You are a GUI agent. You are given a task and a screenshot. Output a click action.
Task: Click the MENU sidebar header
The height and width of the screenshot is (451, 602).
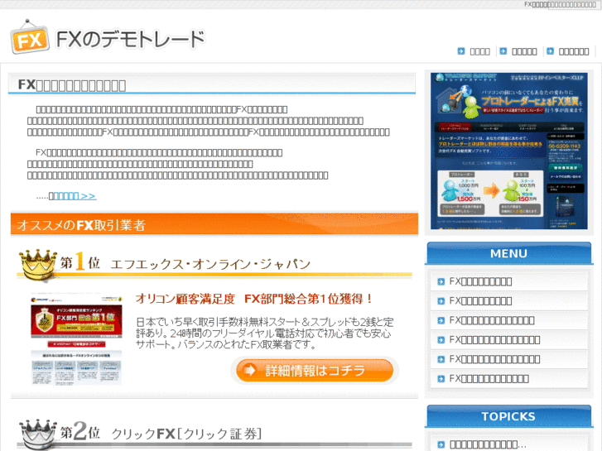(508, 253)
